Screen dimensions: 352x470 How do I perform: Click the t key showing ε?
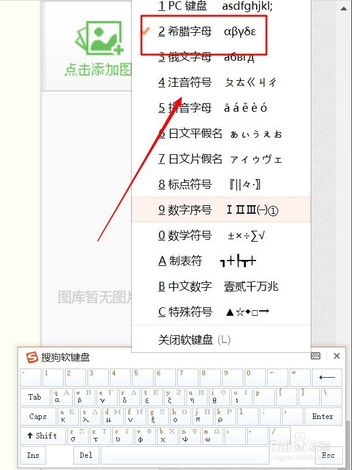point(152,397)
